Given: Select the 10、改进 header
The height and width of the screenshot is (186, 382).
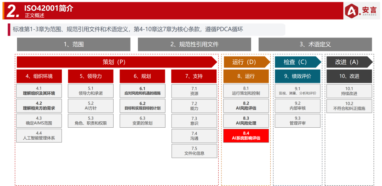Looking at the screenshot, I should (x=349, y=76).
